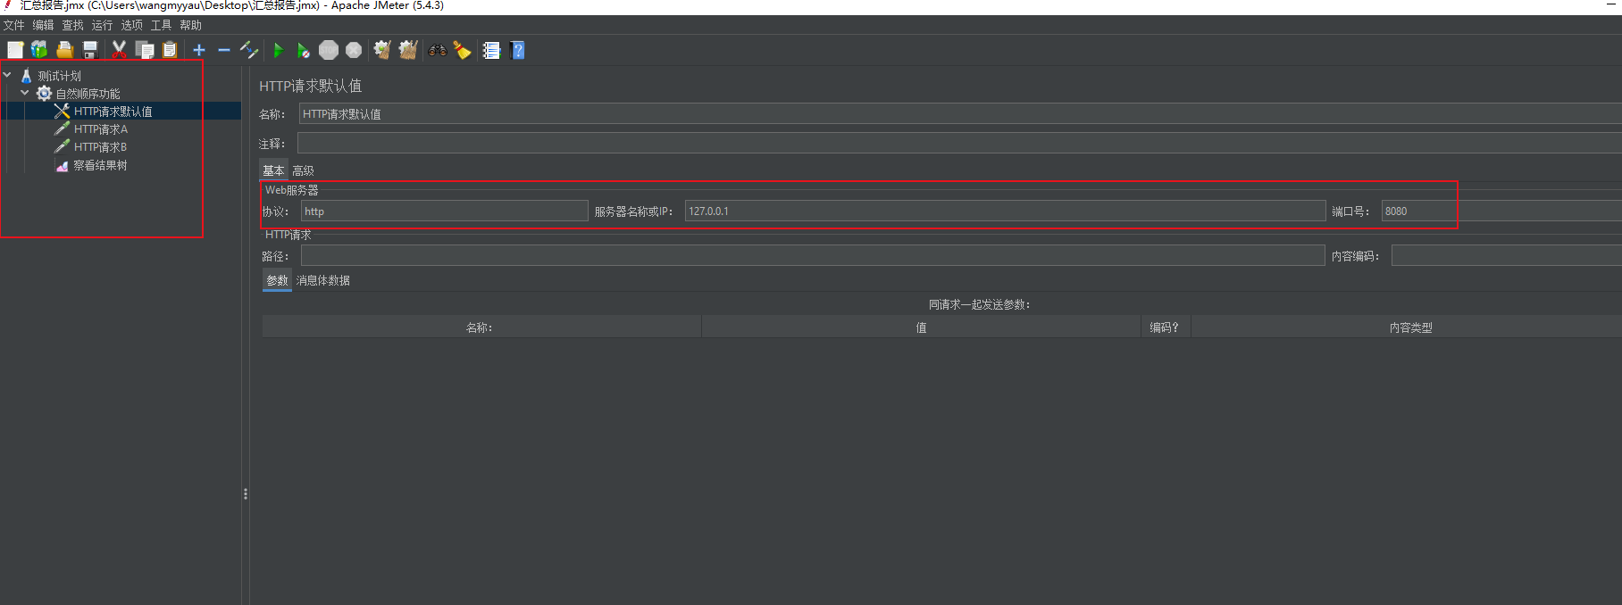Collapse all nodes with minus icon
Viewport: 1622px width, 605px height.
(224, 50)
